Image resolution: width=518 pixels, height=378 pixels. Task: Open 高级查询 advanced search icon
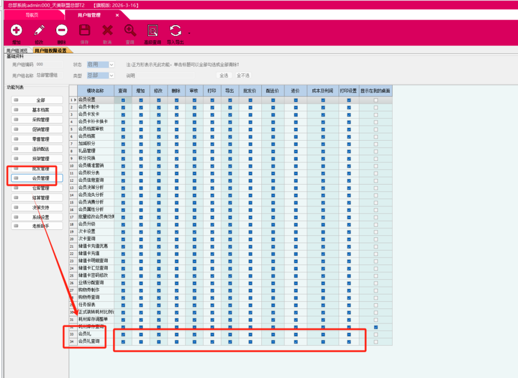tap(152, 31)
